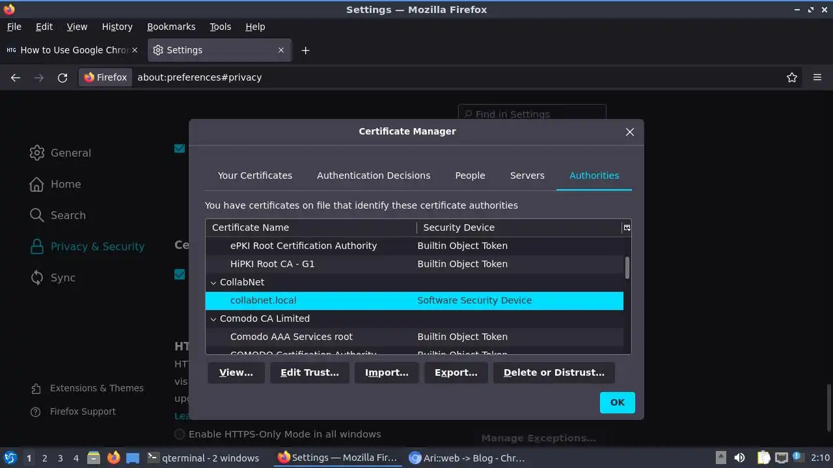Go back using the browser back arrow
The width and height of the screenshot is (833, 468).
point(16,77)
